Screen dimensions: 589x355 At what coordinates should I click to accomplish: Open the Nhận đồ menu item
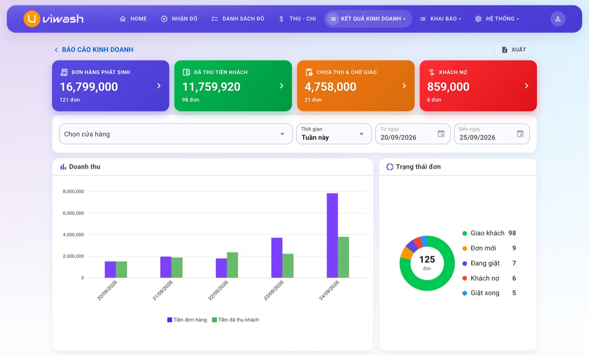click(x=179, y=19)
